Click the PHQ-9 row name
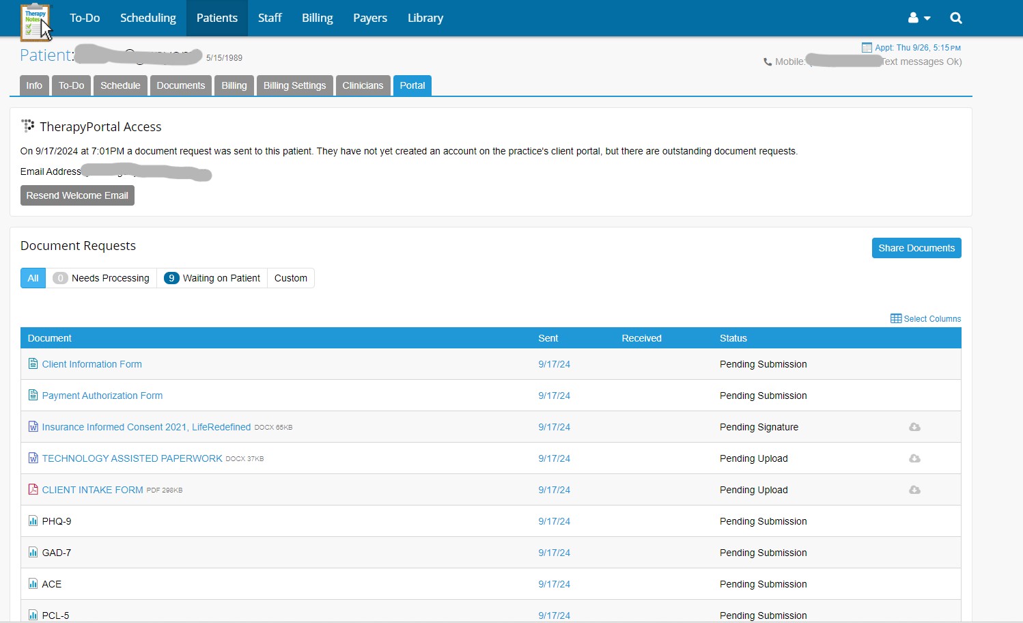 [x=57, y=521]
